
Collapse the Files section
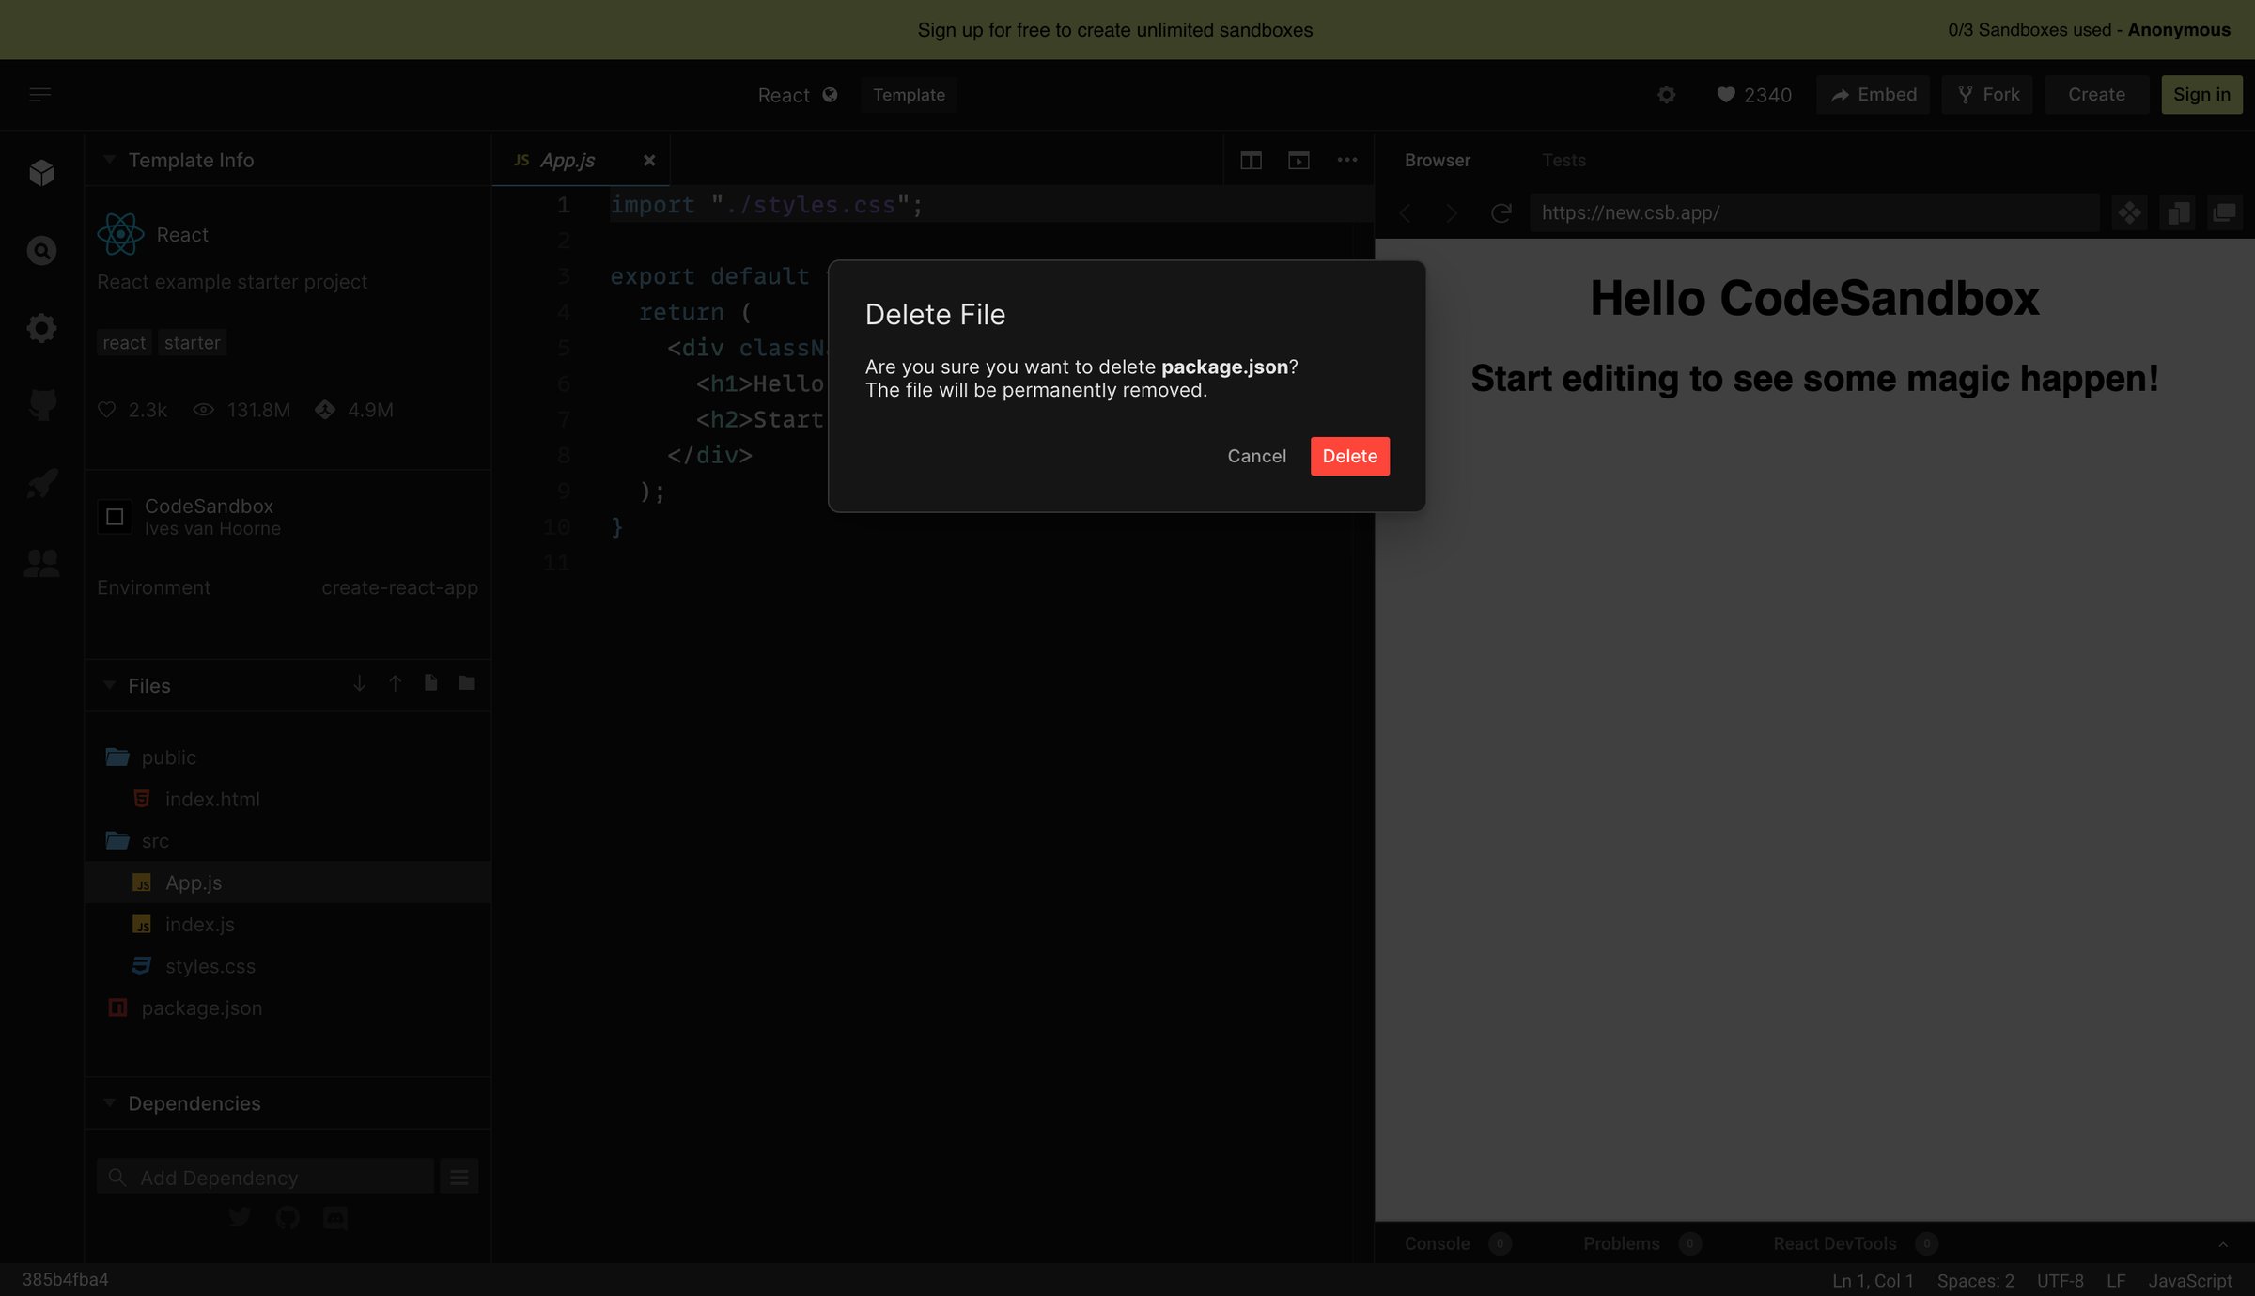tap(109, 685)
